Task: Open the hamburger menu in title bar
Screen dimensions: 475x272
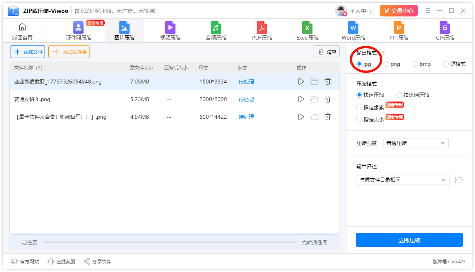Action: pos(428,11)
